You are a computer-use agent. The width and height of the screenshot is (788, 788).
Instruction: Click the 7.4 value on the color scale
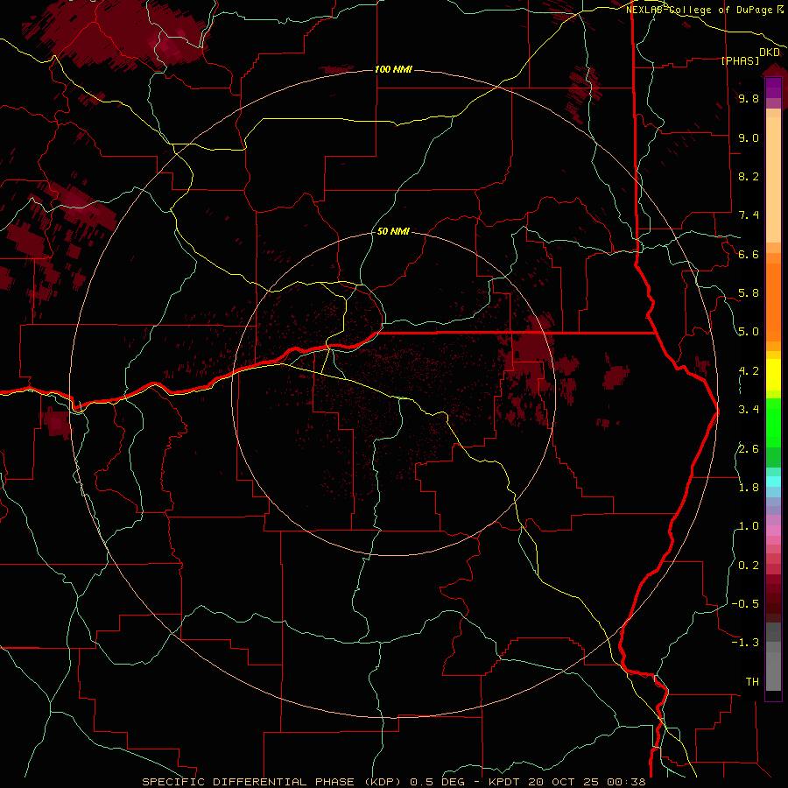pos(749,215)
